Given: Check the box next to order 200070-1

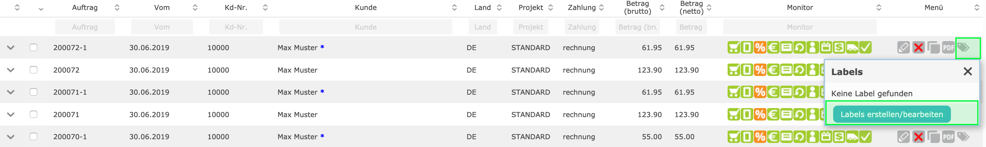Looking at the screenshot, I should [x=34, y=137].
